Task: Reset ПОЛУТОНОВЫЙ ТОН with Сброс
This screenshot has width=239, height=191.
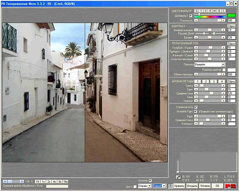Action: coord(232,44)
